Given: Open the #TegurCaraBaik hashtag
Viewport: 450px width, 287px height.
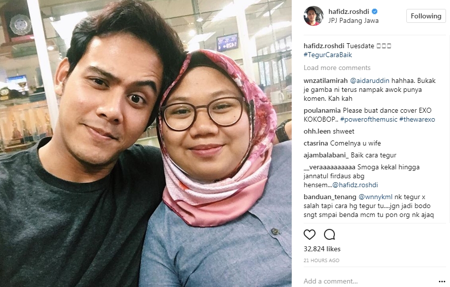Looking at the screenshot, I should (328, 55).
